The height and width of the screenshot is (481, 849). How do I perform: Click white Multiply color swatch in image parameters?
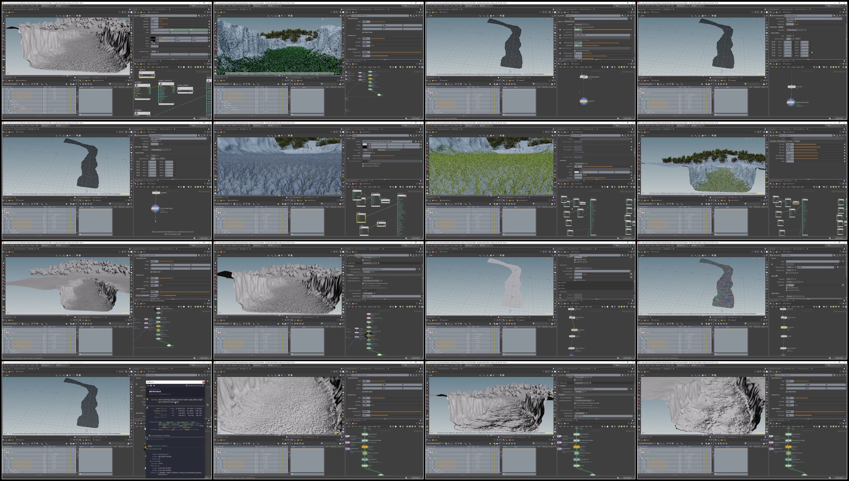point(365,144)
